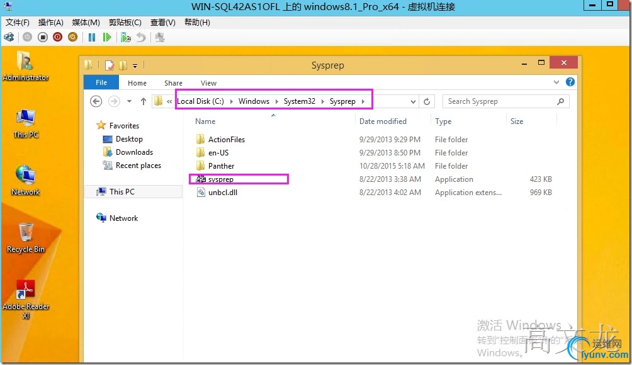Pause the virtual machine
The image size is (632, 365).
click(92, 38)
